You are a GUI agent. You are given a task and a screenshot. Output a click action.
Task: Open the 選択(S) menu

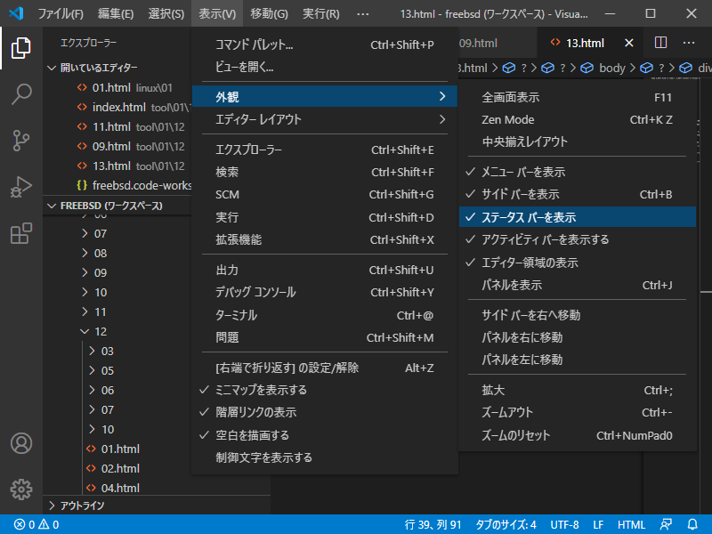point(166,14)
